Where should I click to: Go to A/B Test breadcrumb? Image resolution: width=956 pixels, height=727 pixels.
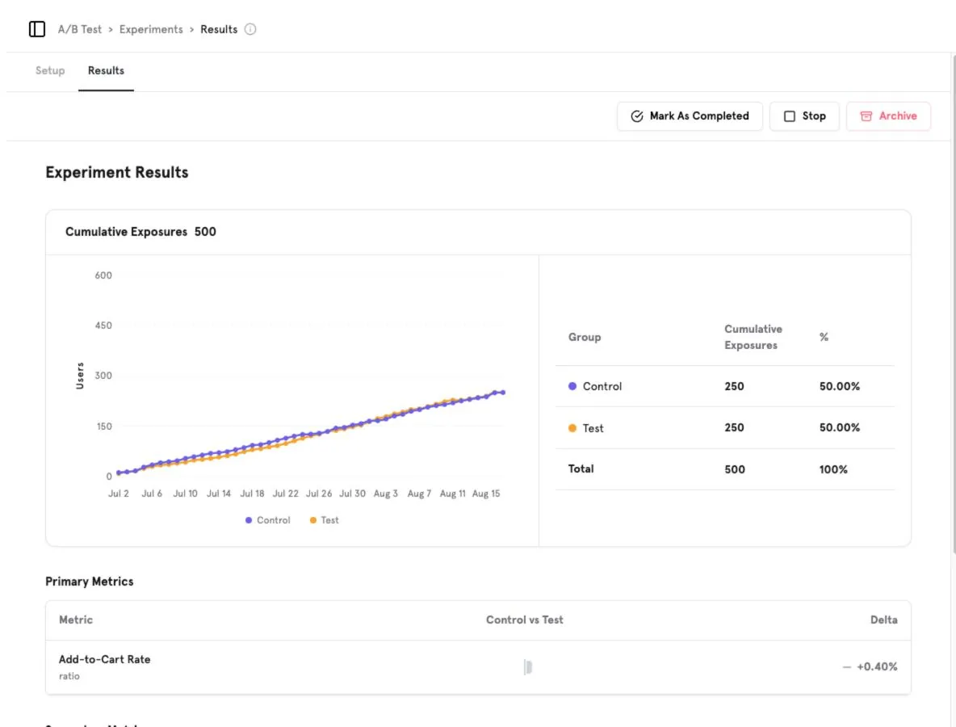click(x=80, y=29)
